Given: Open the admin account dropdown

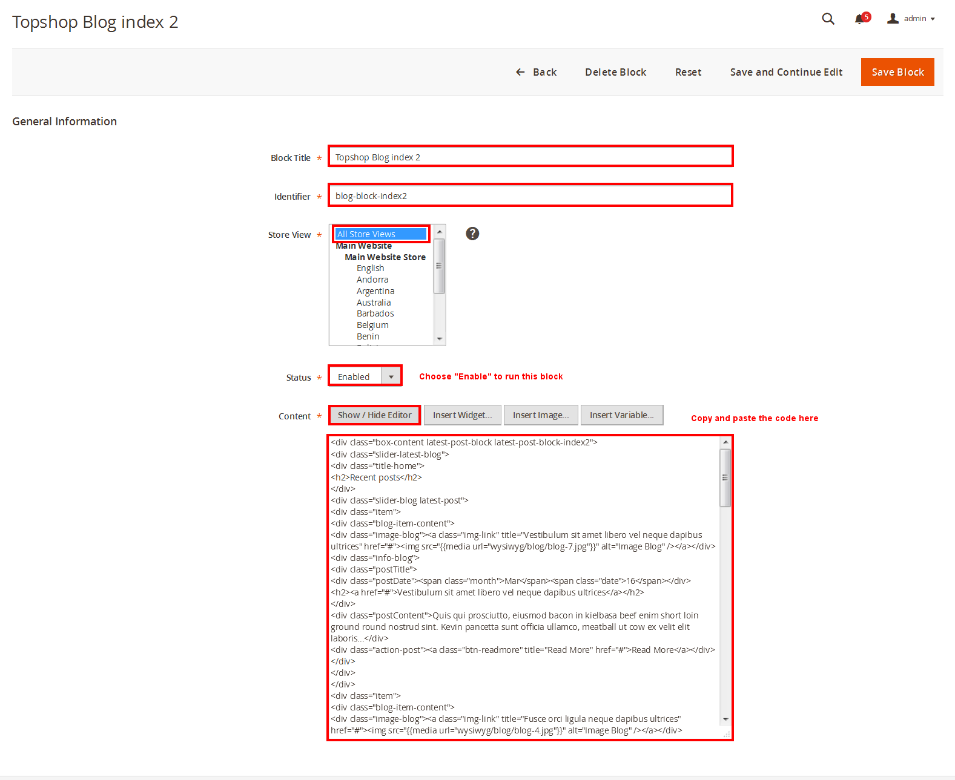Looking at the screenshot, I should [x=919, y=19].
